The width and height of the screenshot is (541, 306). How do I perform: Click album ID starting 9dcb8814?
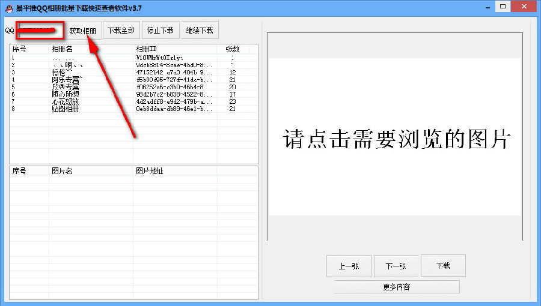point(174,65)
